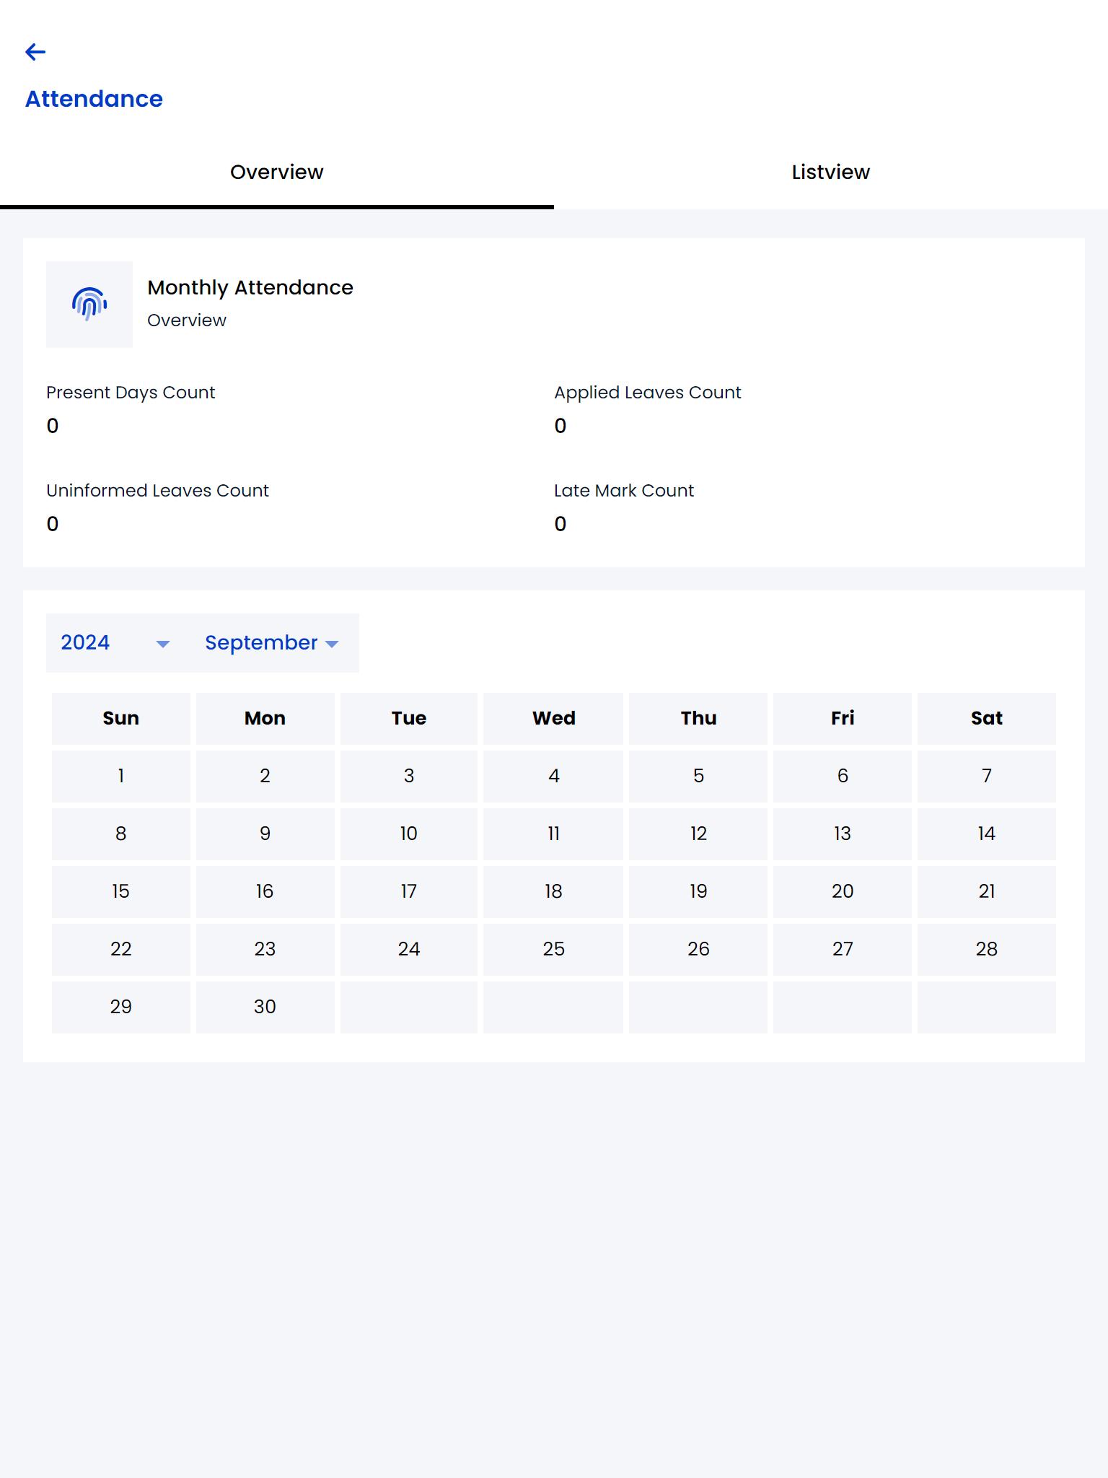Switch to the Listview tab

[831, 172]
